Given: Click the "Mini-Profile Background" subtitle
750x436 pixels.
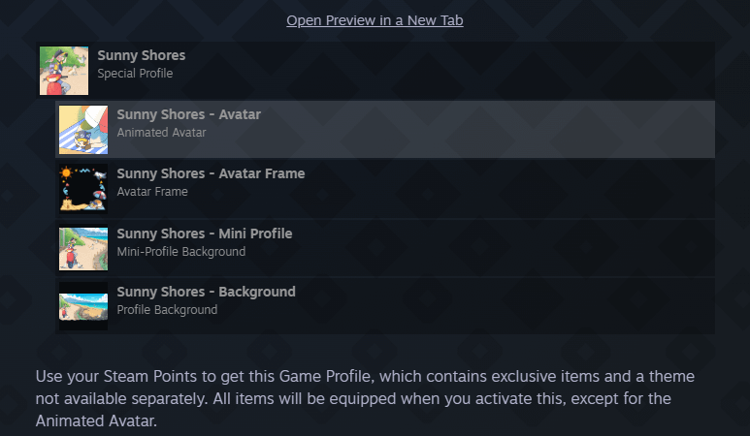Looking at the screenshot, I should click(x=180, y=251).
